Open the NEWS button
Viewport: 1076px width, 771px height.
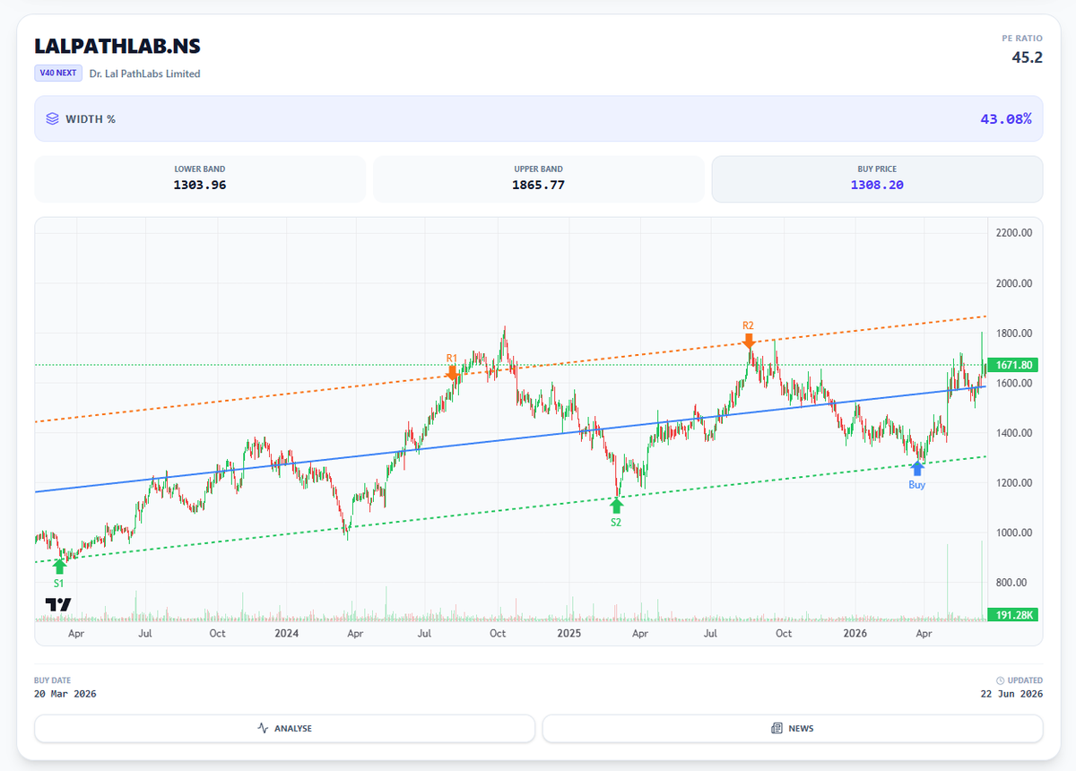[793, 728]
